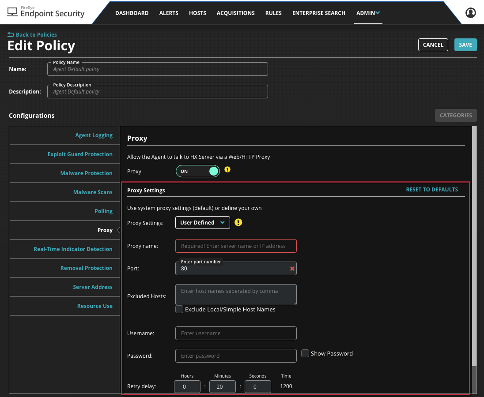Image resolution: width=484 pixels, height=397 pixels.
Task: Focus the Policy Description field
Action: pos(157,92)
